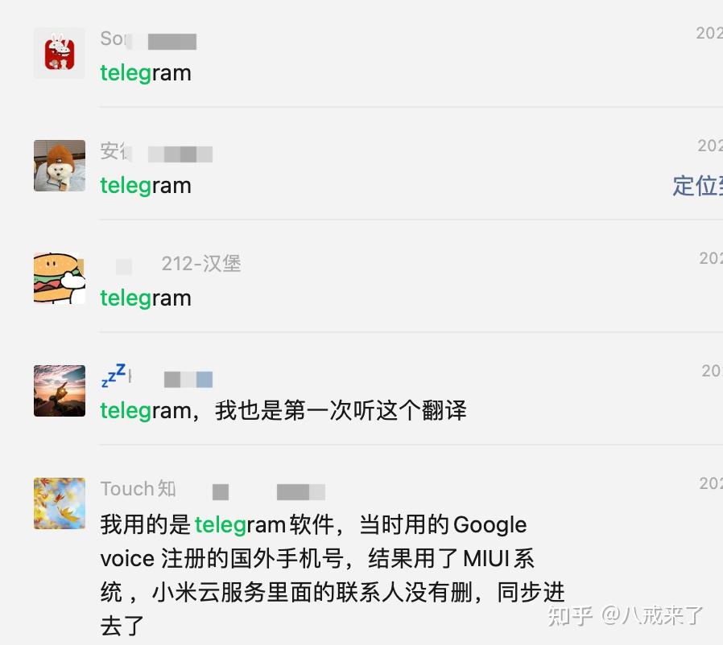
Task: Select telegram message from 212-汉堡
Action: pyautogui.click(x=146, y=298)
